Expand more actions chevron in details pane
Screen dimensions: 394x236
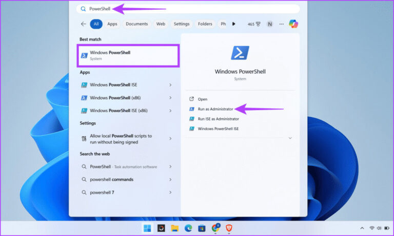click(x=290, y=138)
